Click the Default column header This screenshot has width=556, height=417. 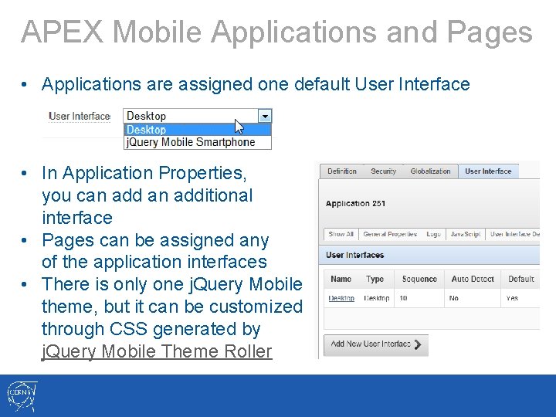[x=521, y=279]
